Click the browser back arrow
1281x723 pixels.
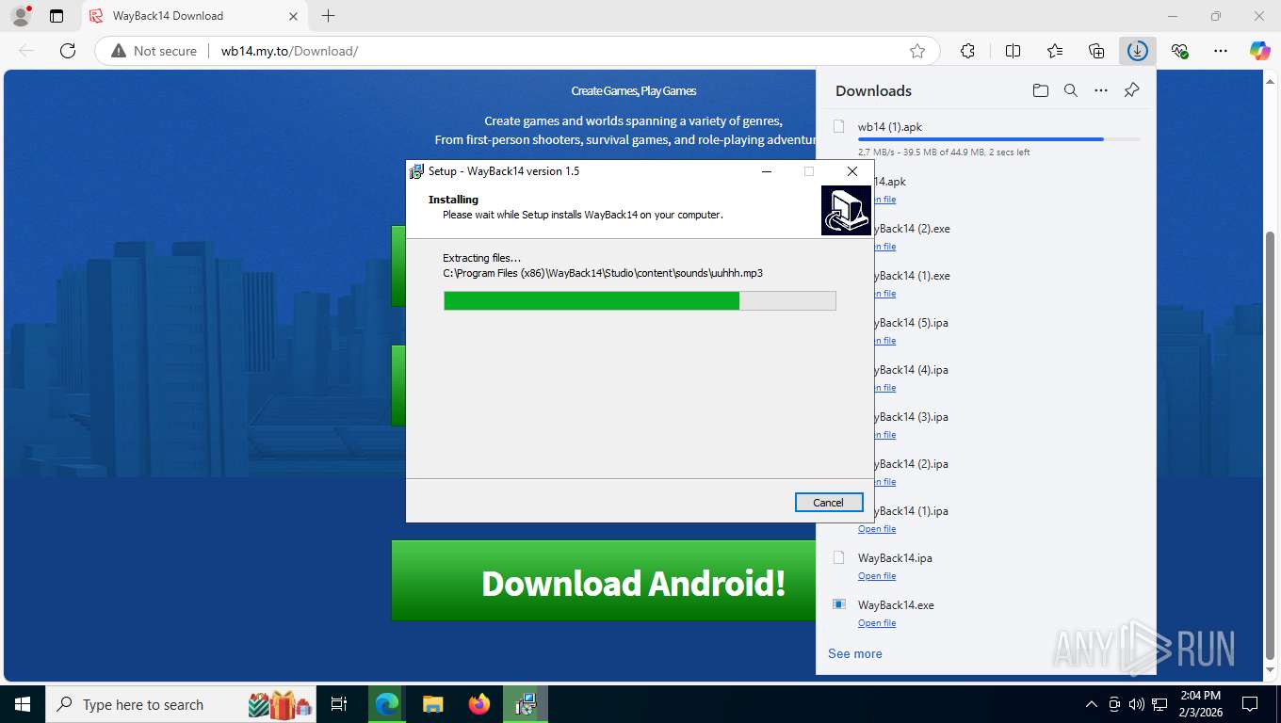[26, 51]
